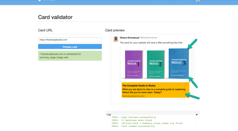The width and height of the screenshot is (238, 131).
Task: Click the Log header label
Action: coord(109,114)
